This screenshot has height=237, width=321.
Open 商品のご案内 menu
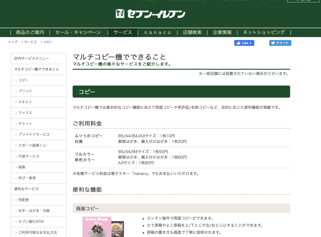(30, 32)
